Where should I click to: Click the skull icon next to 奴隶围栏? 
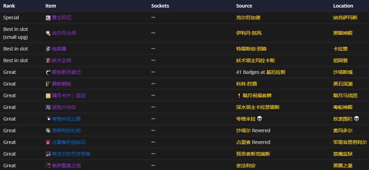click(357, 119)
